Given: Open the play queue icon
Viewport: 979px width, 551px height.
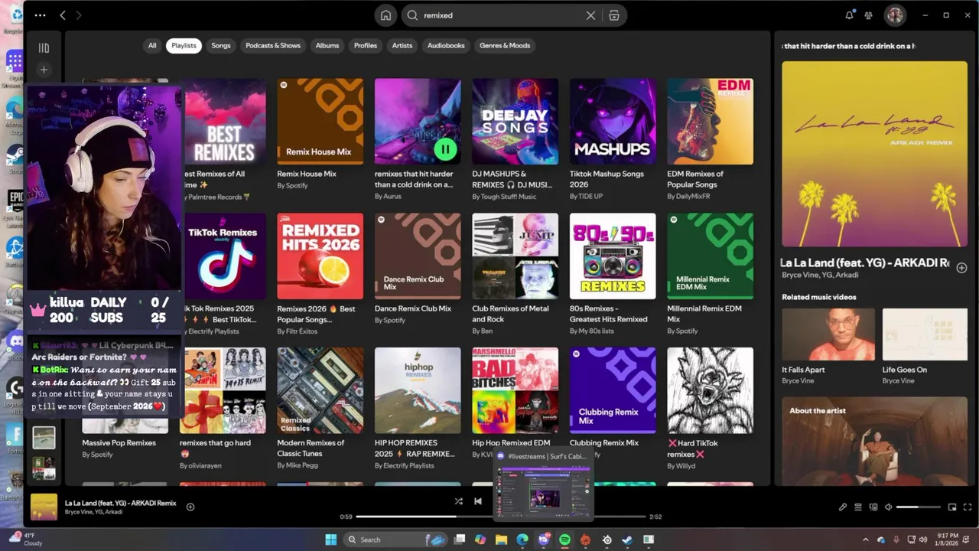Looking at the screenshot, I should click(x=858, y=507).
